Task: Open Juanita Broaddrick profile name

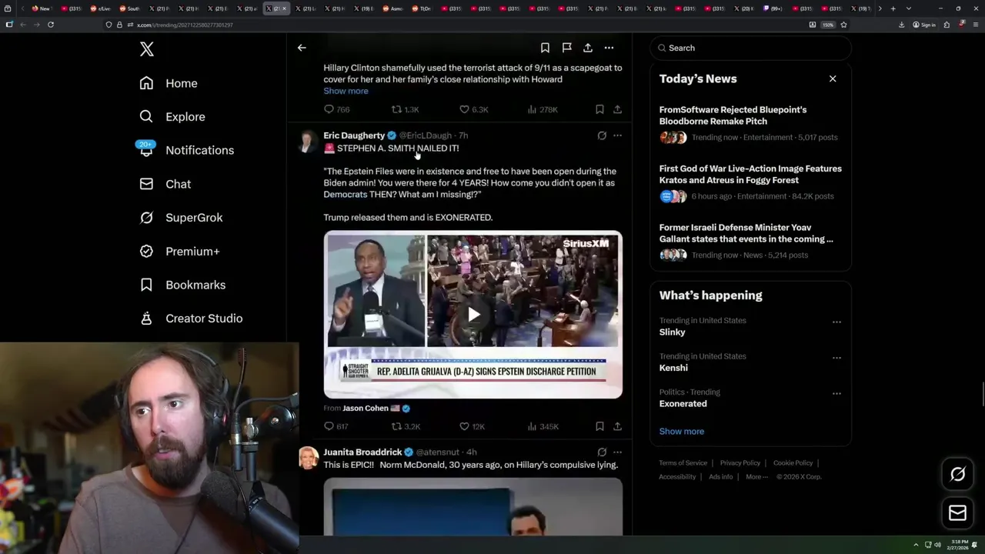Action: click(x=362, y=452)
